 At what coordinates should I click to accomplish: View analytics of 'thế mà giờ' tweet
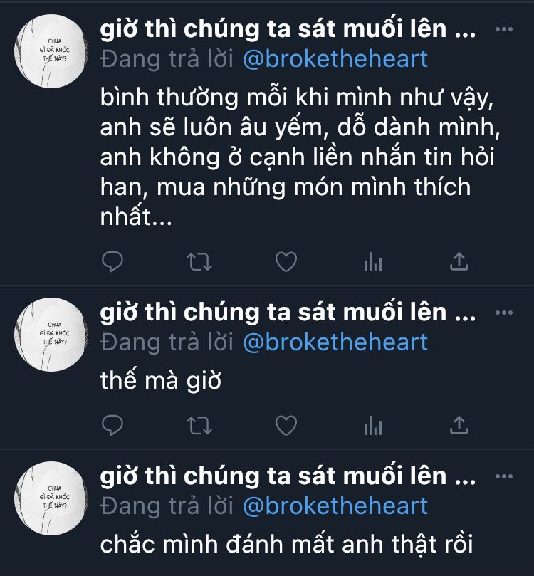click(373, 425)
